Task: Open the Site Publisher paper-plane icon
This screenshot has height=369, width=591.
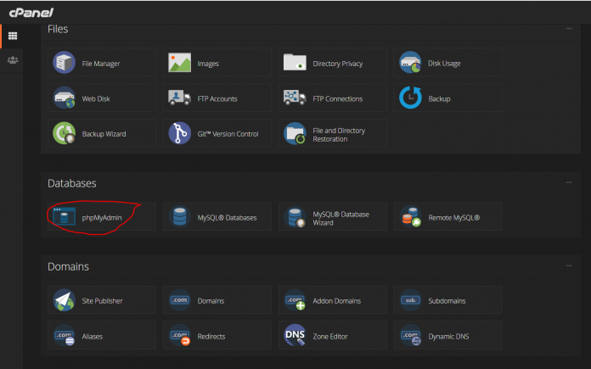Action: pyautogui.click(x=64, y=300)
